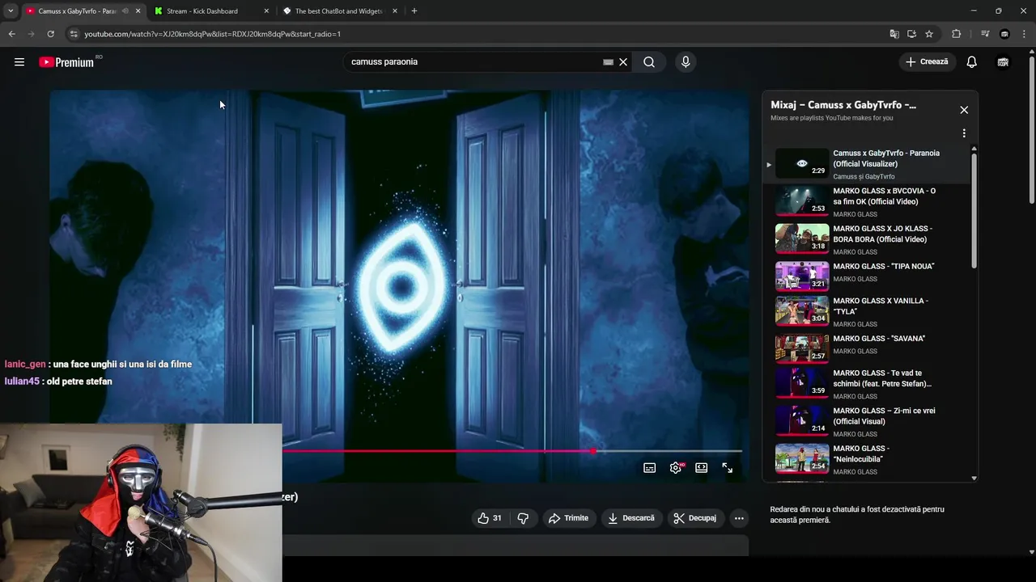Image resolution: width=1036 pixels, height=582 pixels.
Task: Close the Mixaj playlist panel
Action: click(964, 110)
